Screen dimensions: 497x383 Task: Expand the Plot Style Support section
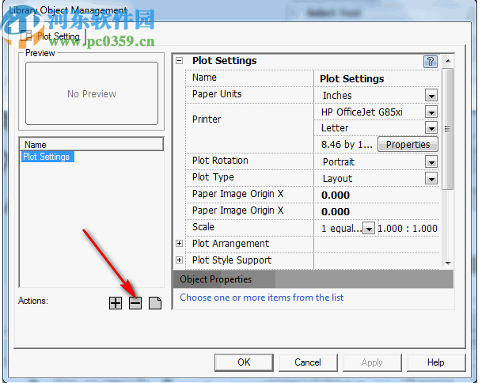[x=180, y=260]
